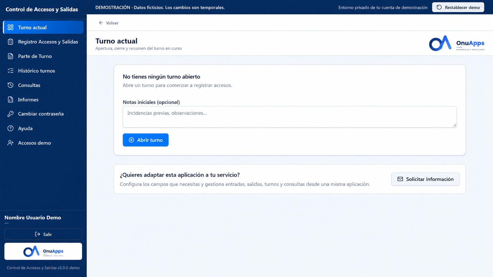The image size is (493, 277).
Task: Click the Volver link
Action: [x=109, y=23]
